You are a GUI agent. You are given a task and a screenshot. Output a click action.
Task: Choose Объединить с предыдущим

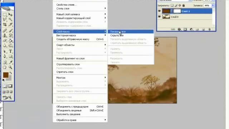click(x=80, y=107)
